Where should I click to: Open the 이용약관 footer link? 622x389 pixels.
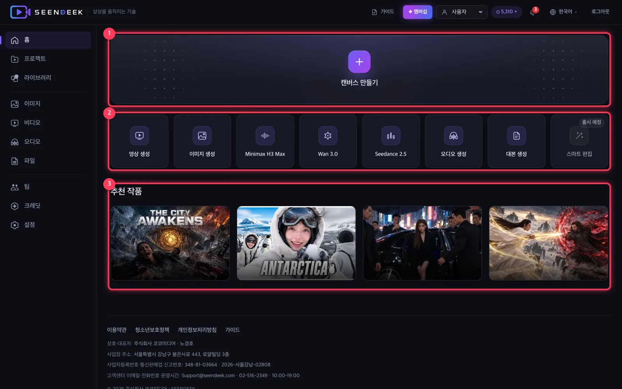coord(117,330)
